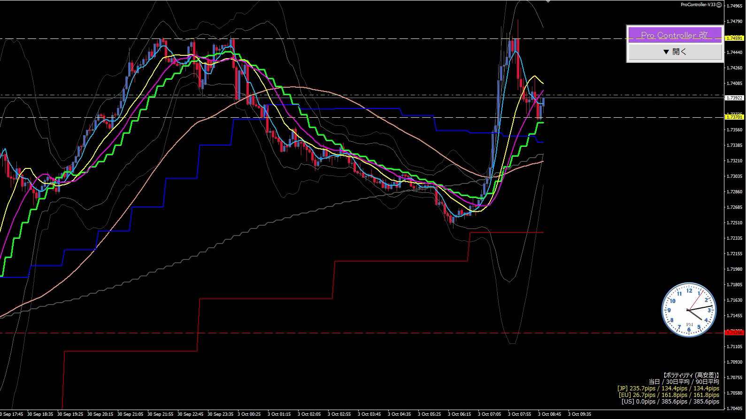
Task: Click the 1.71980 price scale value
Action: coord(734,269)
